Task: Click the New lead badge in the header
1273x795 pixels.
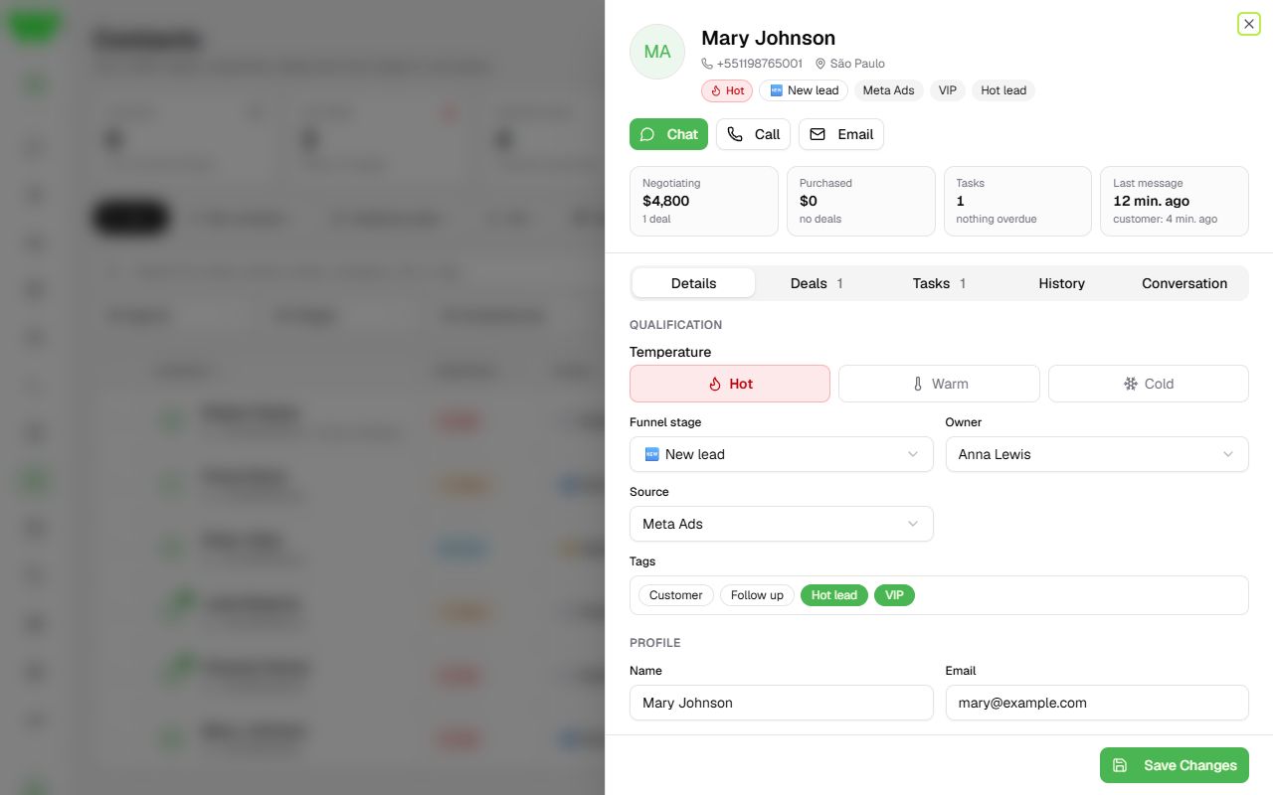Action: coord(804,90)
